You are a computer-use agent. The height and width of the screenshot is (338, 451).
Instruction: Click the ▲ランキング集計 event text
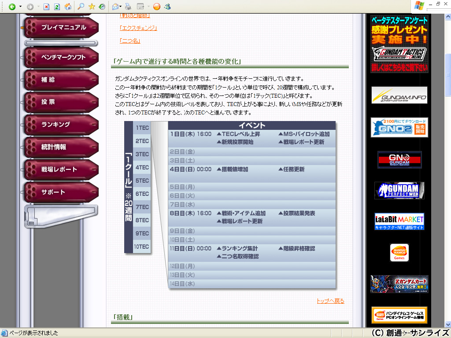tap(237, 249)
